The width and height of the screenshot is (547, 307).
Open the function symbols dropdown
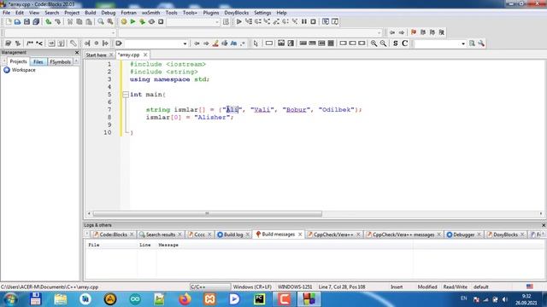click(x=250, y=32)
